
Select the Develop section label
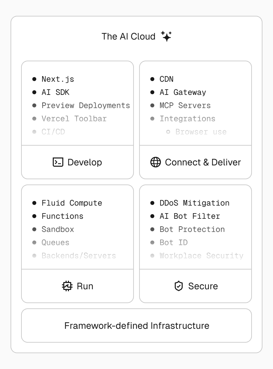(x=85, y=162)
